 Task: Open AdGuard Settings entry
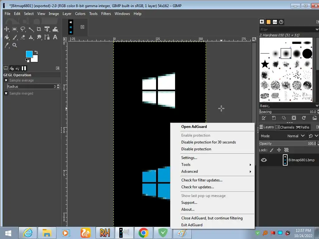[x=189, y=158]
